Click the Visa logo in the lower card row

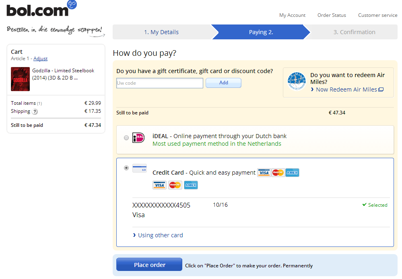coord(159,185)
